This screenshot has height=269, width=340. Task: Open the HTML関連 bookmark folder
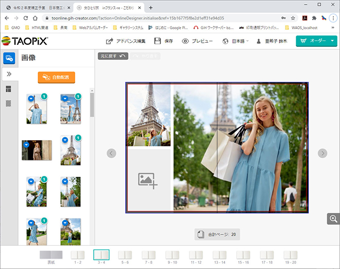click(37, 27)
